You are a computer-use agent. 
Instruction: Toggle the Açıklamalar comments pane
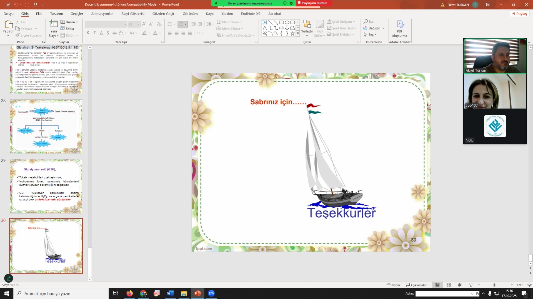(416, 285)
